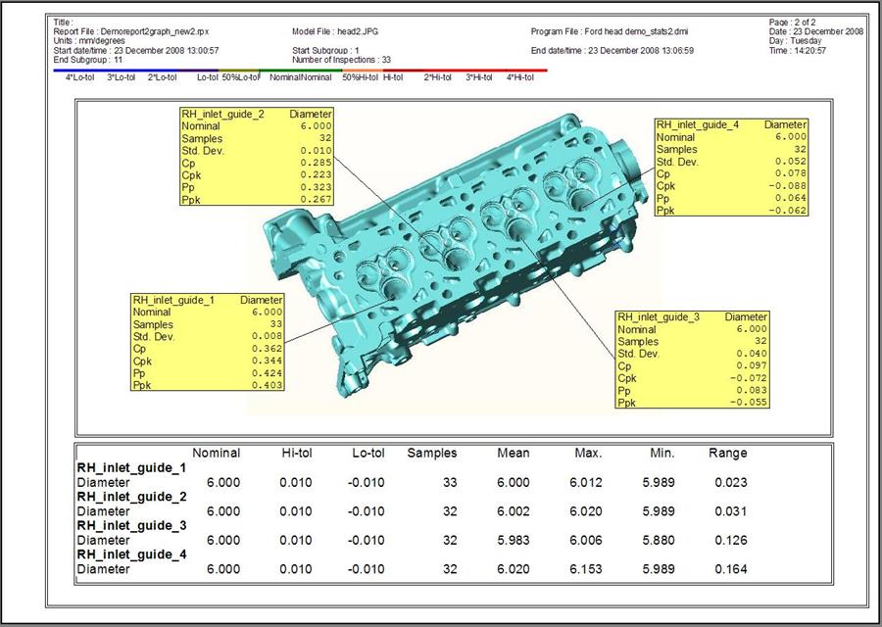Select the RH_inlet_guide_3 callout box header

[x=692, y=317]
